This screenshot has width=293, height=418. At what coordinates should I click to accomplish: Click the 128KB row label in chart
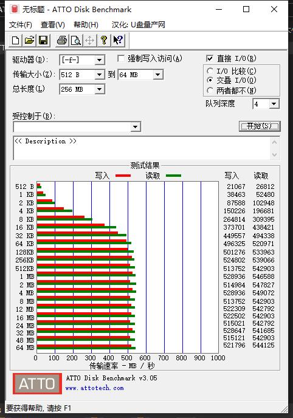point(24,252)
